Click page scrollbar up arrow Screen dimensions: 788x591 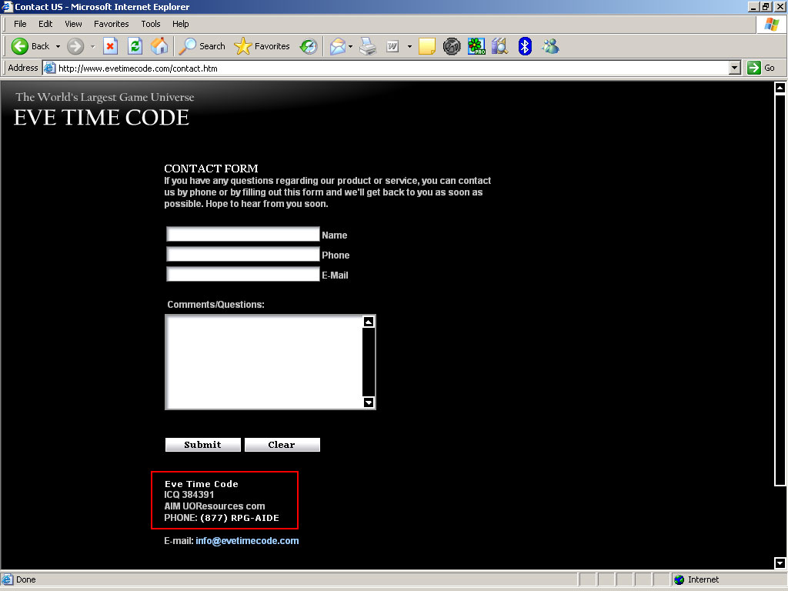(x=780, y=88)
